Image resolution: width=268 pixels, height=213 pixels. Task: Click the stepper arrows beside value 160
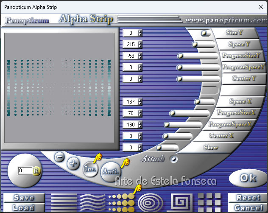click(x=140, y=125)
